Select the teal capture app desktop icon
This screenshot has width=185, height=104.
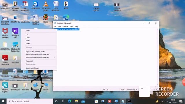5,87
